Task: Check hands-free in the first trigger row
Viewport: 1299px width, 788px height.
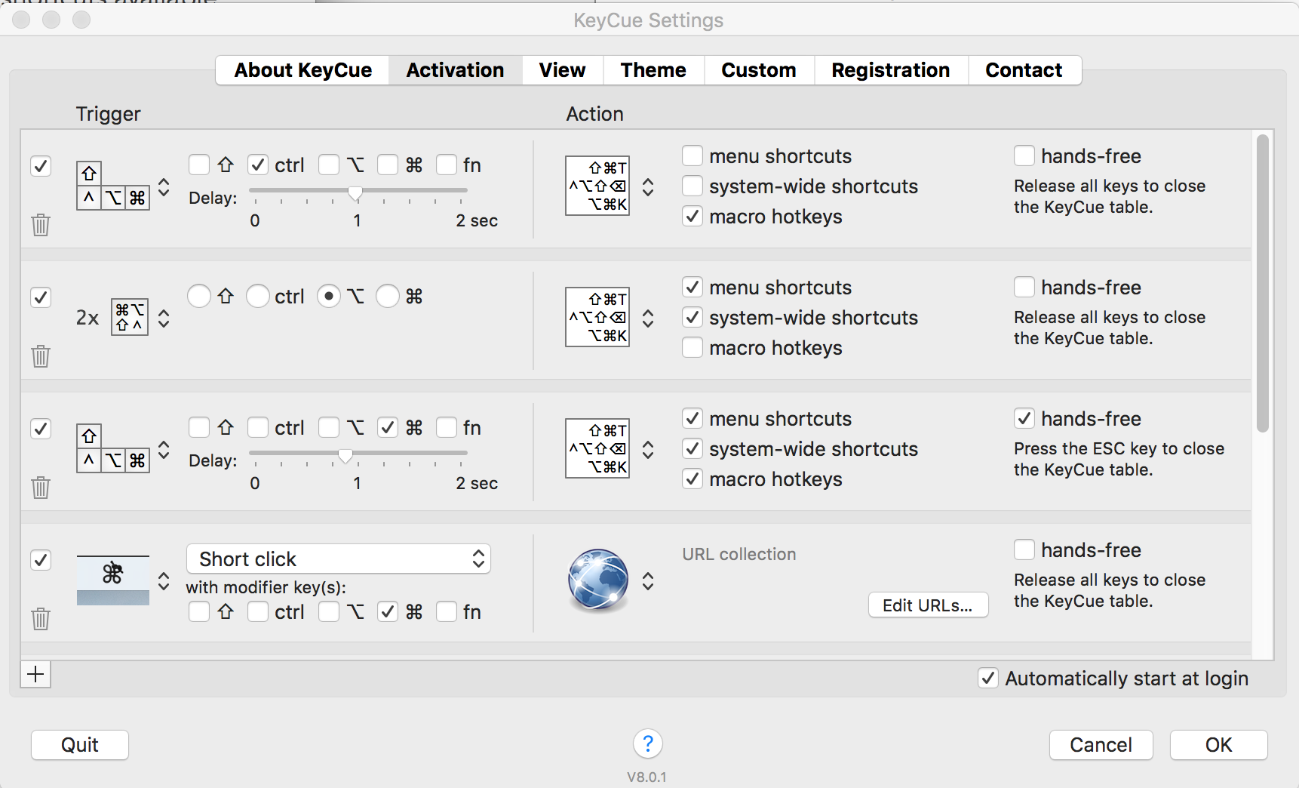Action: coord(1024,155)
